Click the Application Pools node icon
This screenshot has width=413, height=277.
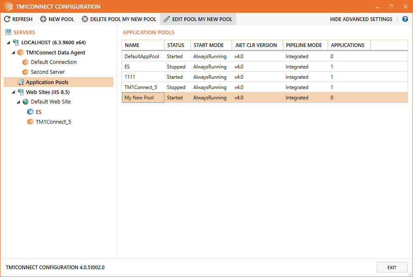21,82
